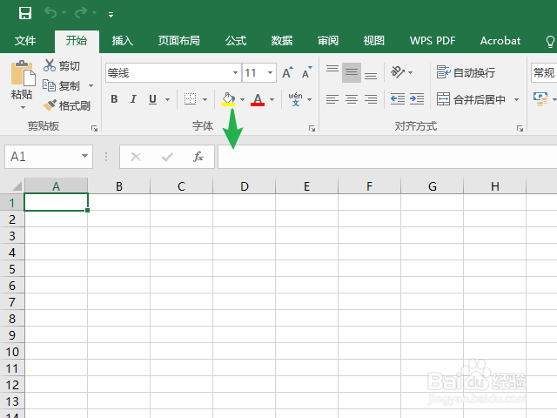Click the 剪切 cut button
The image size is (557, 418).
[x=62, y=66]
